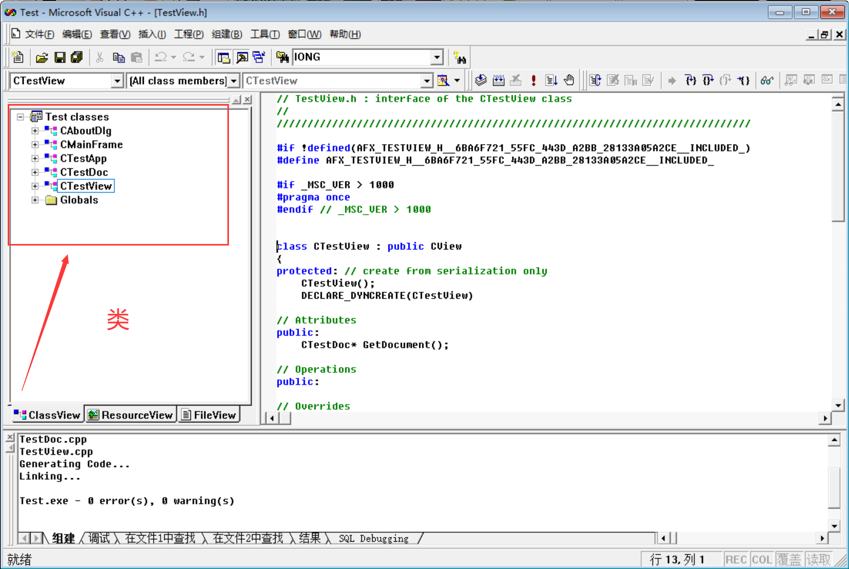Toggle the Workspace pane button

[224, 57]
